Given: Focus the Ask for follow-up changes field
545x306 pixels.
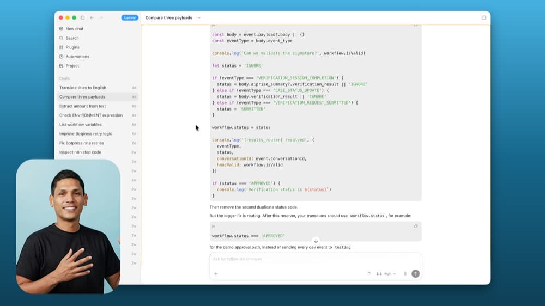Looking at the screenshot, I should [x=316, y=259].
